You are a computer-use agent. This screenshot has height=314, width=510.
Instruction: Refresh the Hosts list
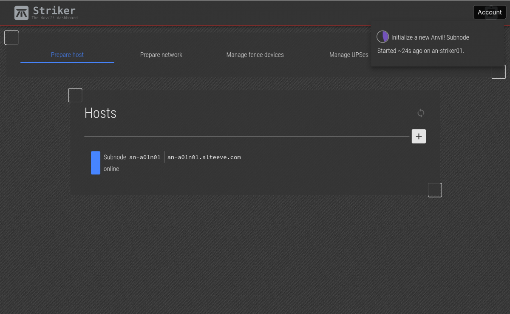coord(421,113)
